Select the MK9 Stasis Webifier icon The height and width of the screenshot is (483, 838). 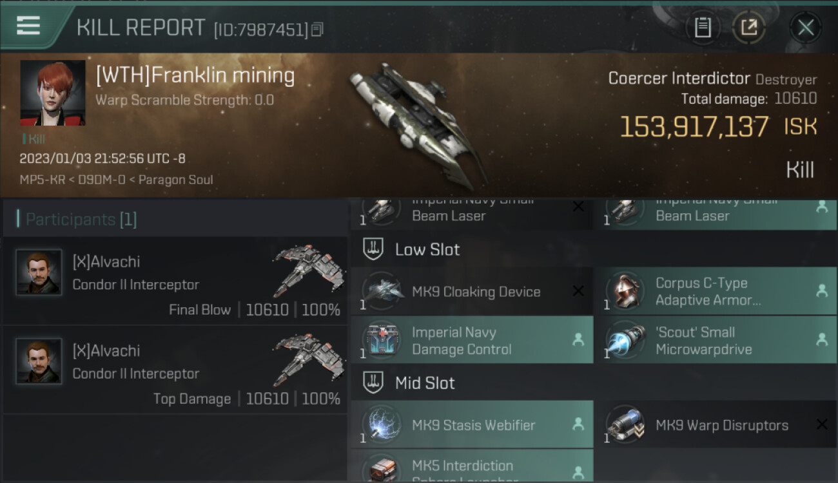382,424
